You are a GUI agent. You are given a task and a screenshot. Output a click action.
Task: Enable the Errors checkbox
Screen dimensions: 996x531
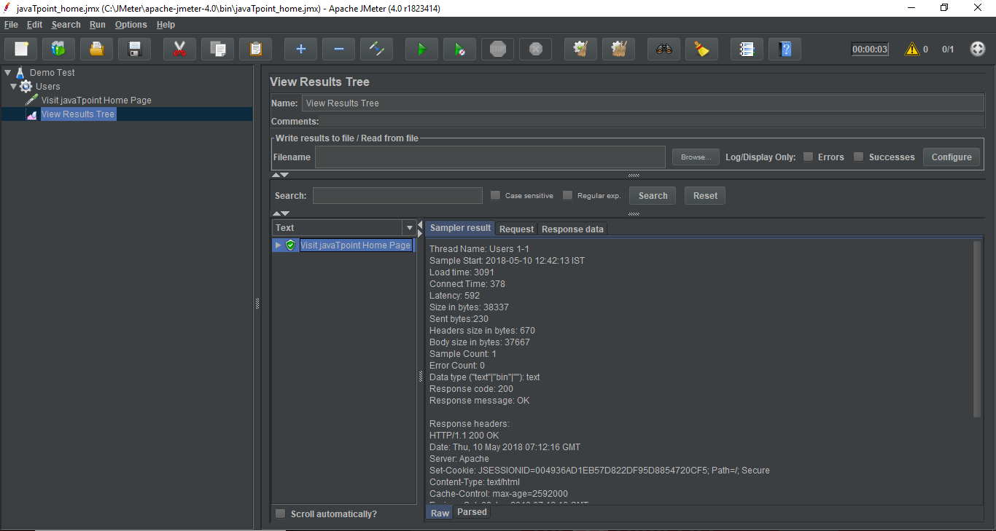[x=808, y=157]
